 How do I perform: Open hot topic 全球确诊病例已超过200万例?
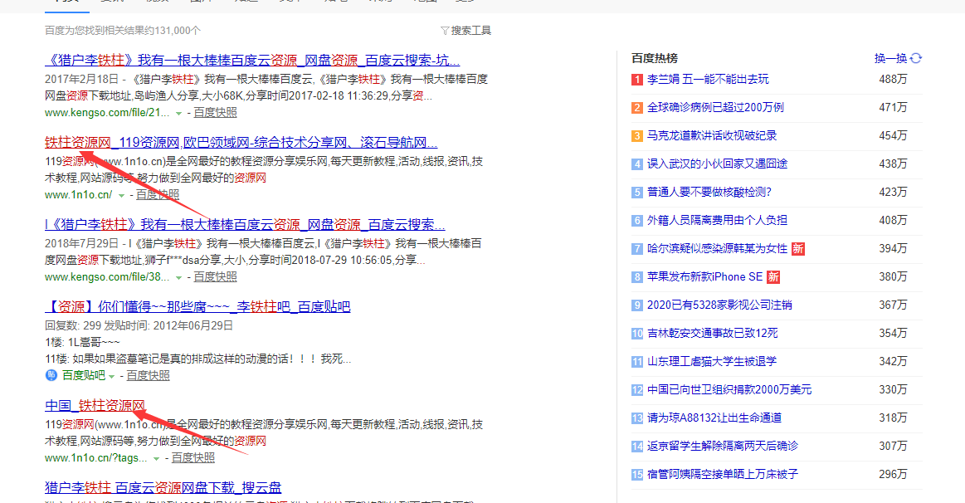pyautogui.click(x=715, y=108)
